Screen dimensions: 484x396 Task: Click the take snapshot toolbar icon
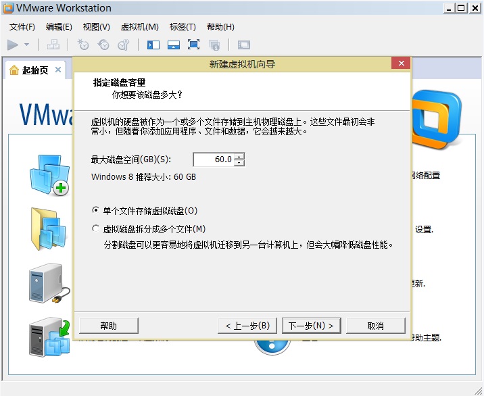click(x=83, y=45)
